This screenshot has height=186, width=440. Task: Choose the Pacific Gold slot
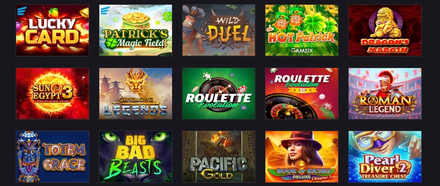point(219,157)
